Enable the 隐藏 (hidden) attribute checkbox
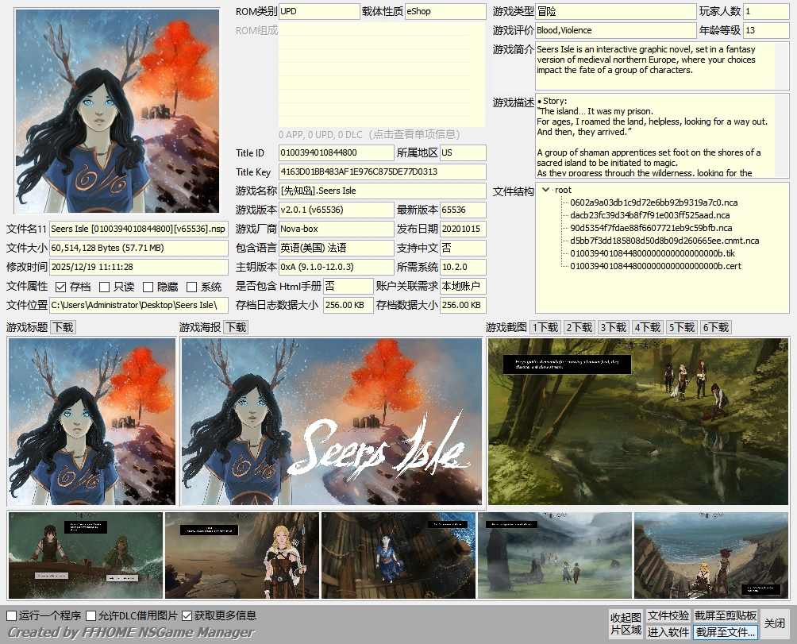The height and width of the screenshot is (644, 797). point(148,287)
